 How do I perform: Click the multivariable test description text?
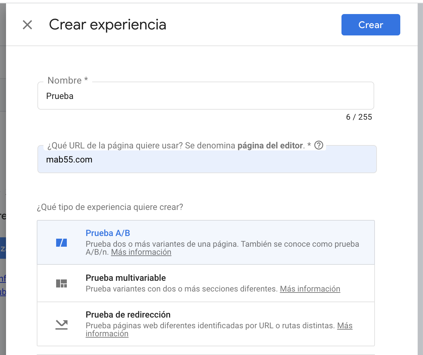[x=181, y=289]
